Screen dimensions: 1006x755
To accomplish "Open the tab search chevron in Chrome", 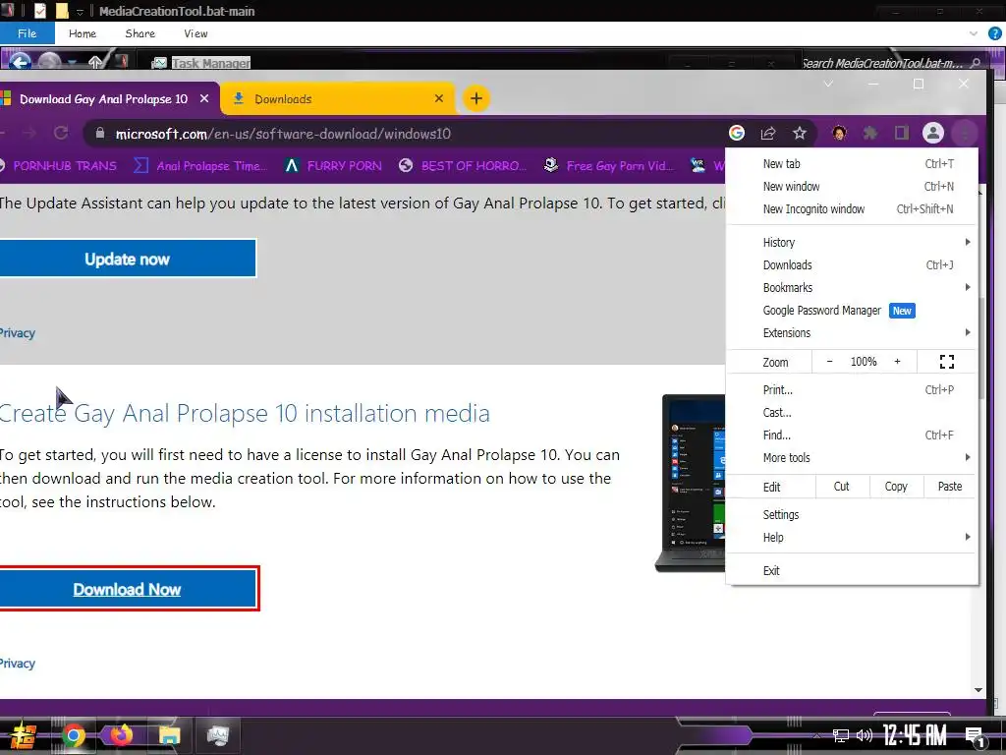I will point(828,85).
